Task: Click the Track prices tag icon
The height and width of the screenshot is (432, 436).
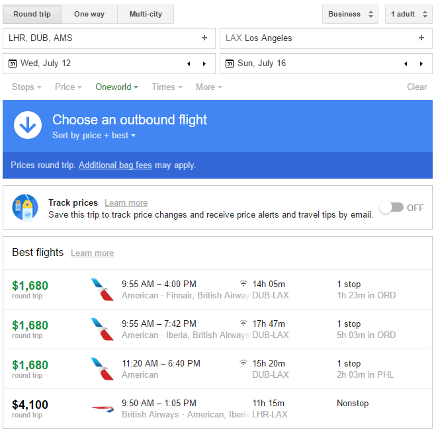Action: point(25,207)
